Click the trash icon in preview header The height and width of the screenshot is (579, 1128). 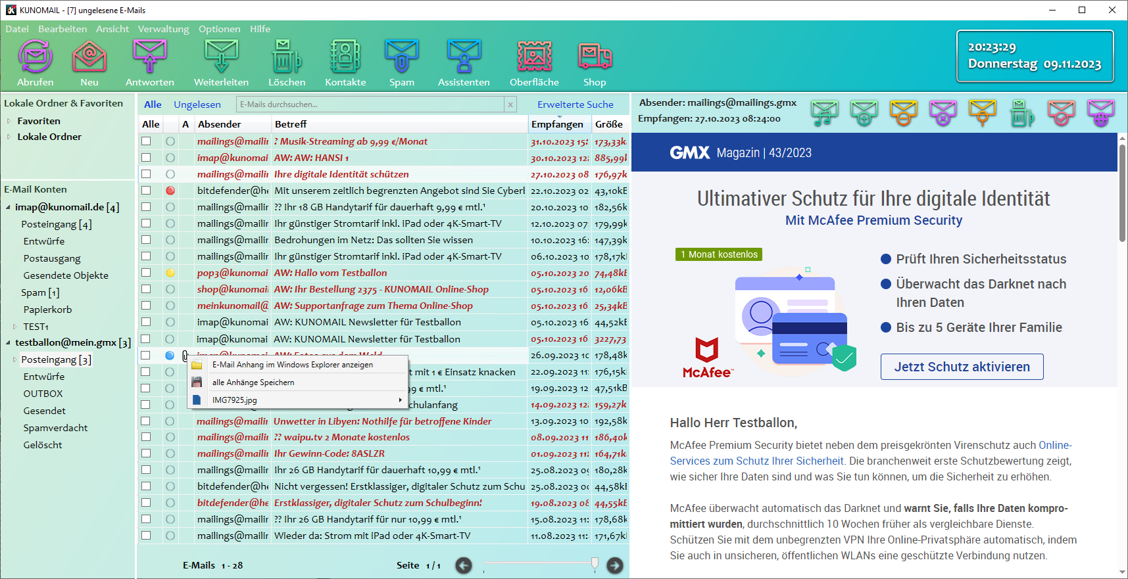point(1021,113)
